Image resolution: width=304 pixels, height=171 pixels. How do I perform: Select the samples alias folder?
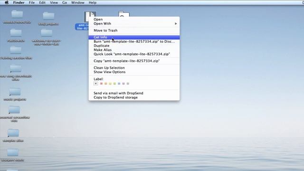pyautogui.click(x=13, y=133)
